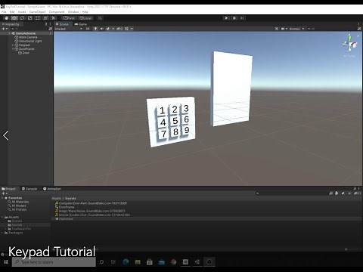Collapse the SampleScene tree node
The height and width of the screenshot is (272, 363).
tap(9, 33)
